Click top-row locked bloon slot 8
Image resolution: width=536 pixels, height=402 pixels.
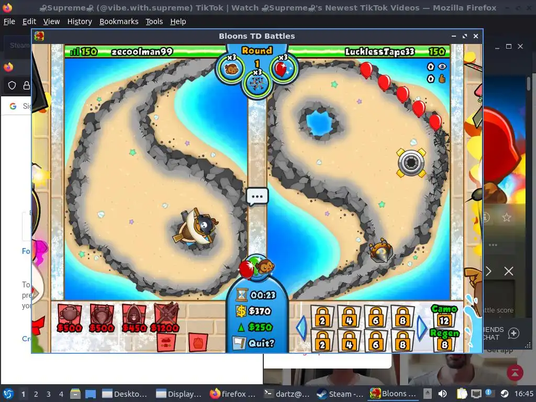tap(403, 317)
